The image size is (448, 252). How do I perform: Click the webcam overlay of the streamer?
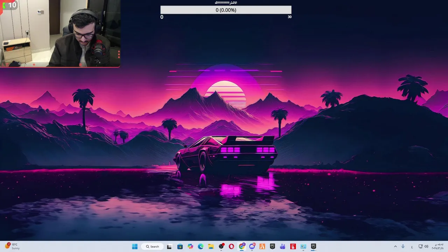60,34
